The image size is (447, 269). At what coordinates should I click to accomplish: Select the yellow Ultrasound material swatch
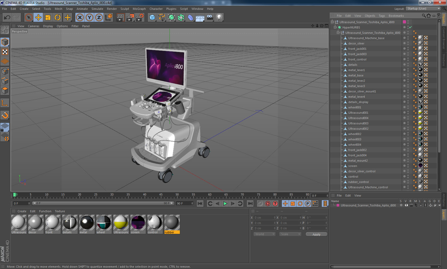(x=121, y=224)
